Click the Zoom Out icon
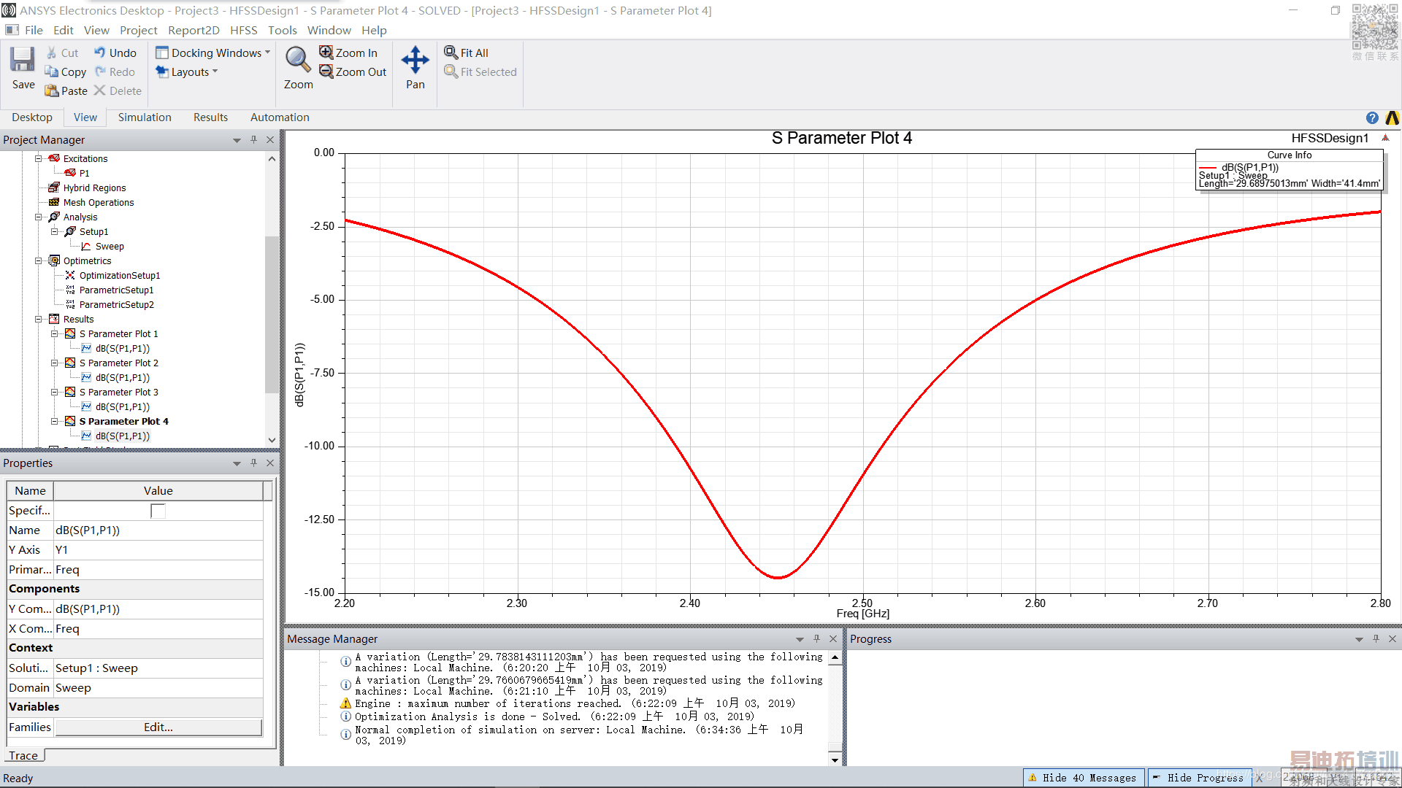Screen dimensions: 1402x788 (326, 72)
